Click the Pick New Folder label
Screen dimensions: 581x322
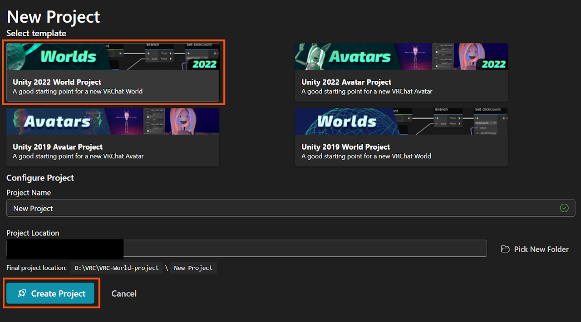541,249
